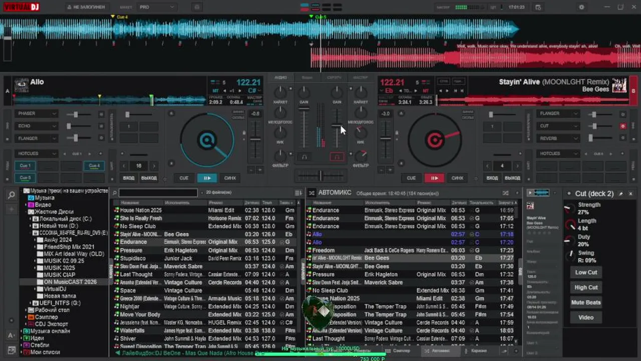Image resolution: width=641 pixels, height=361 pixels.
Task: Click the Swing knob in the Cut panel
Action: 570,257
